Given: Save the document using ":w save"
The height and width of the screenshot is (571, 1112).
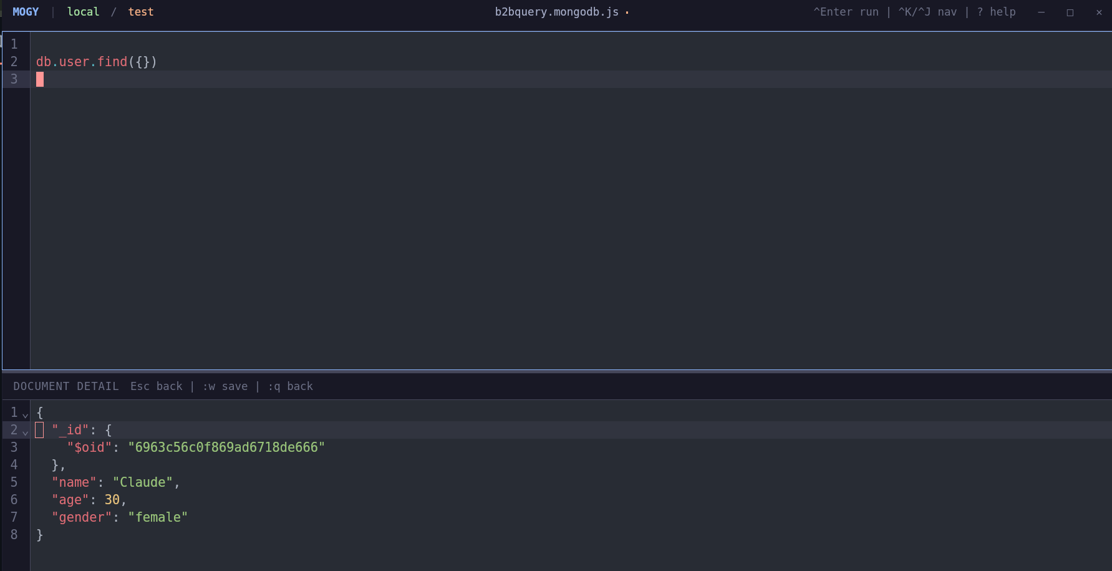Looking at the screenshot, I should [225, 386].
